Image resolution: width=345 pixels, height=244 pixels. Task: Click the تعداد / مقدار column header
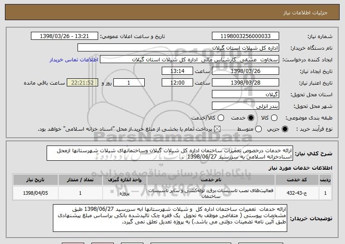(80, 180)
